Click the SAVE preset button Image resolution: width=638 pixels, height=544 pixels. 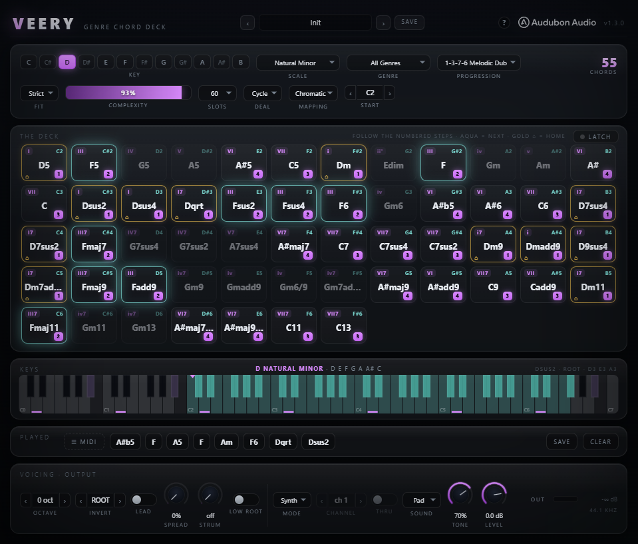409,23
